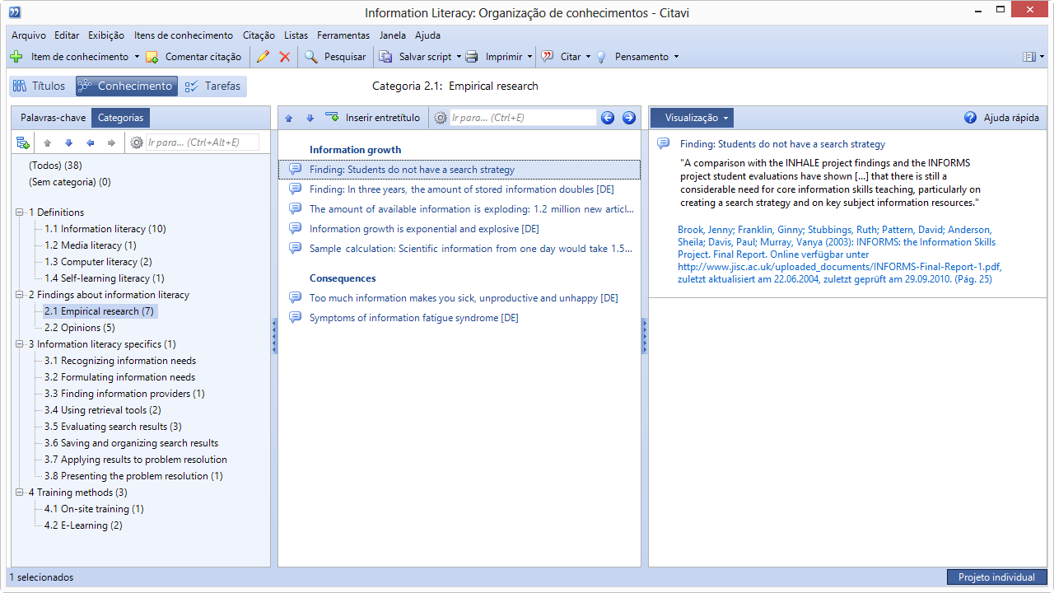The width and height of the screenshot is (1054, 593).
Task: Click Inserir entretítulo button
Action: [x=373, y=118]
